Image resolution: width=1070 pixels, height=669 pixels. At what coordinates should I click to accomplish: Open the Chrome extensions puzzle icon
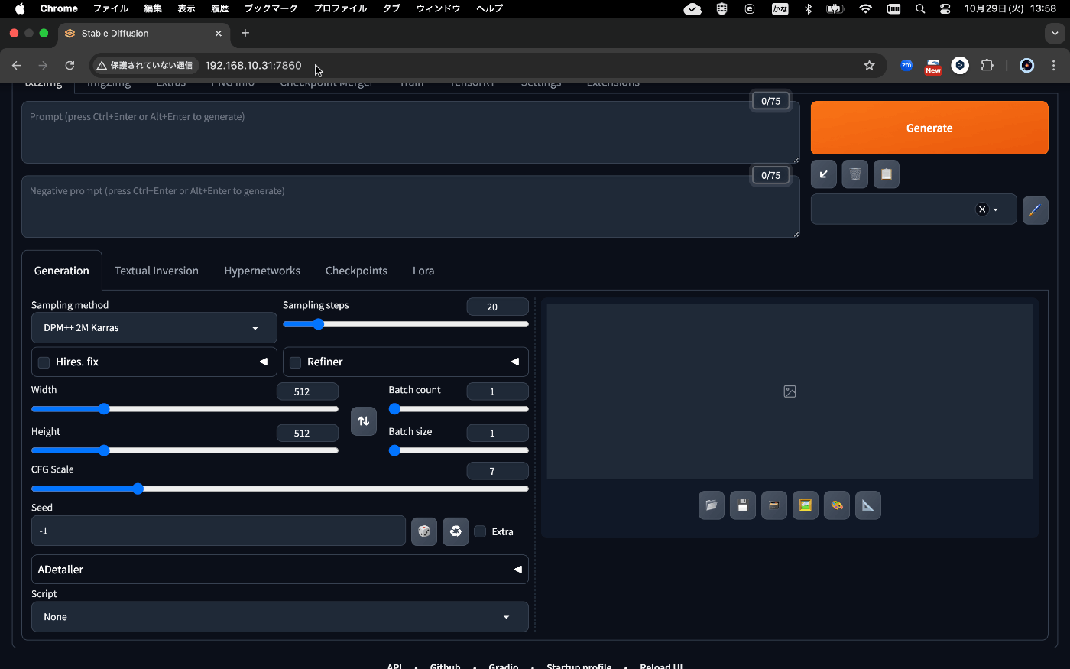tap(987, 66)
